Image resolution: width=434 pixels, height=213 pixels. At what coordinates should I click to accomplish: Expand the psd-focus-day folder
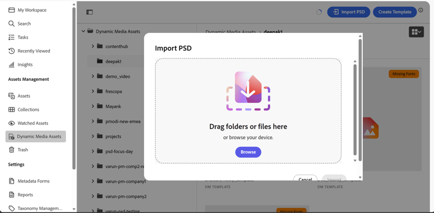93,151
